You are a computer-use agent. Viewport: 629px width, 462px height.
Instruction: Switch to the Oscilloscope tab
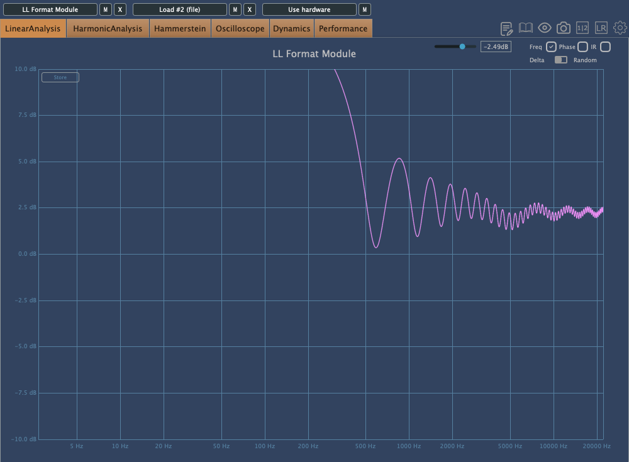[x=240, y=28]
